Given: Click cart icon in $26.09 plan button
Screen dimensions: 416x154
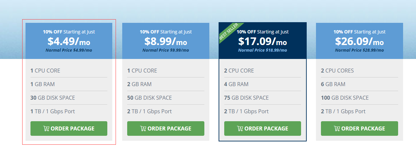Looking at the screenshot, I should coord(337,128).
